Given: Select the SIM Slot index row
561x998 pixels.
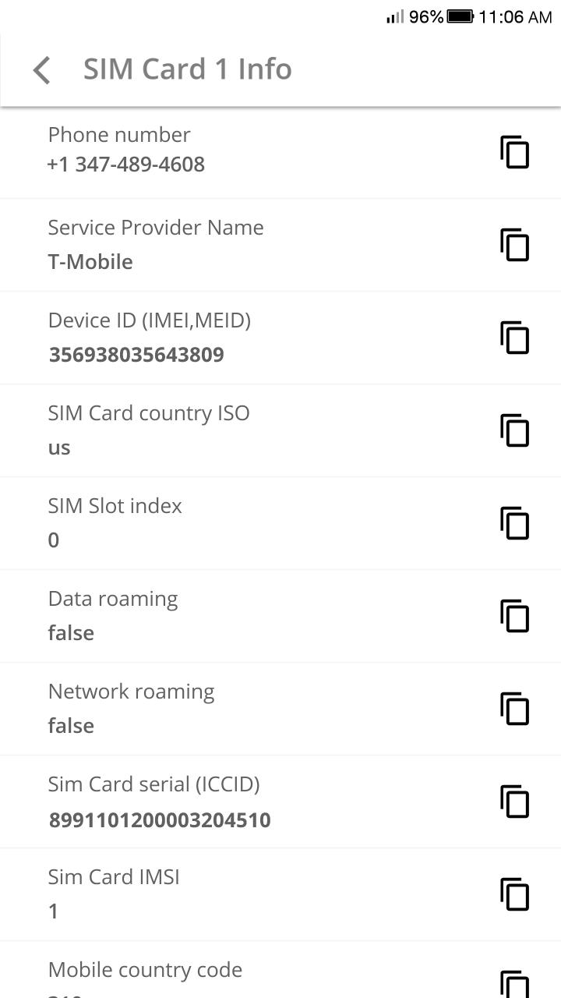Looking at the screenshot, I should [234, 523].
